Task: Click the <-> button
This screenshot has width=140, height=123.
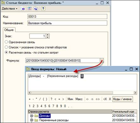Action: coord(98,99)
